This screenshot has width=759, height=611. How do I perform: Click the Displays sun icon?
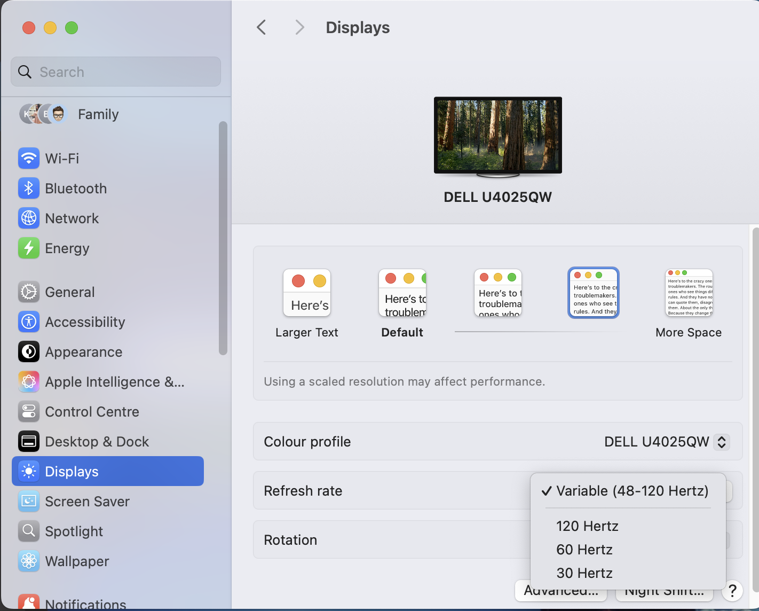[29, 471]
